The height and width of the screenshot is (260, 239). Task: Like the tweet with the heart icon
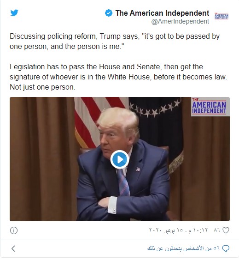click(226, 230)
